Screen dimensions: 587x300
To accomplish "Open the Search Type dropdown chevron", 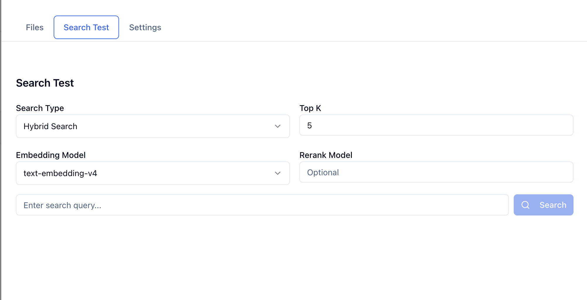I will point(277,126).
